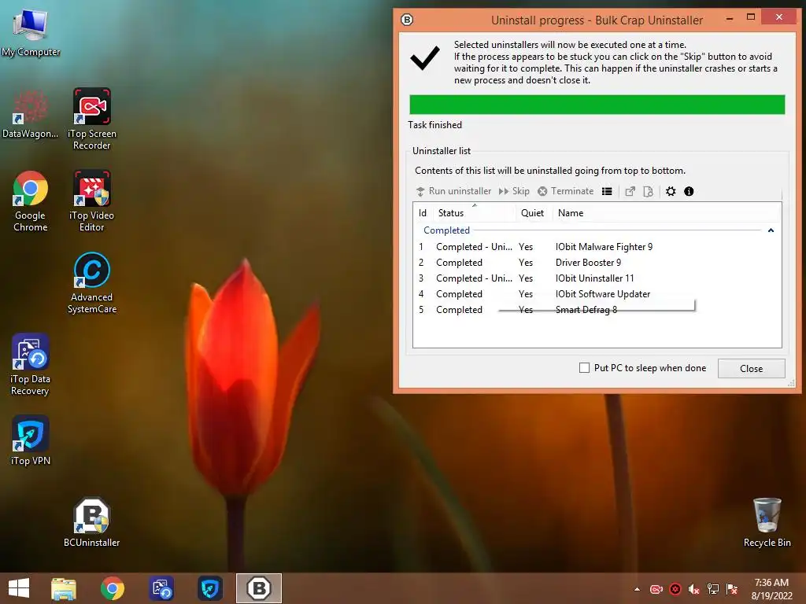The width and height of the screenshot is (806, 604).
Task: Select the Recycle Bin icon
Action: pos(767,522)
